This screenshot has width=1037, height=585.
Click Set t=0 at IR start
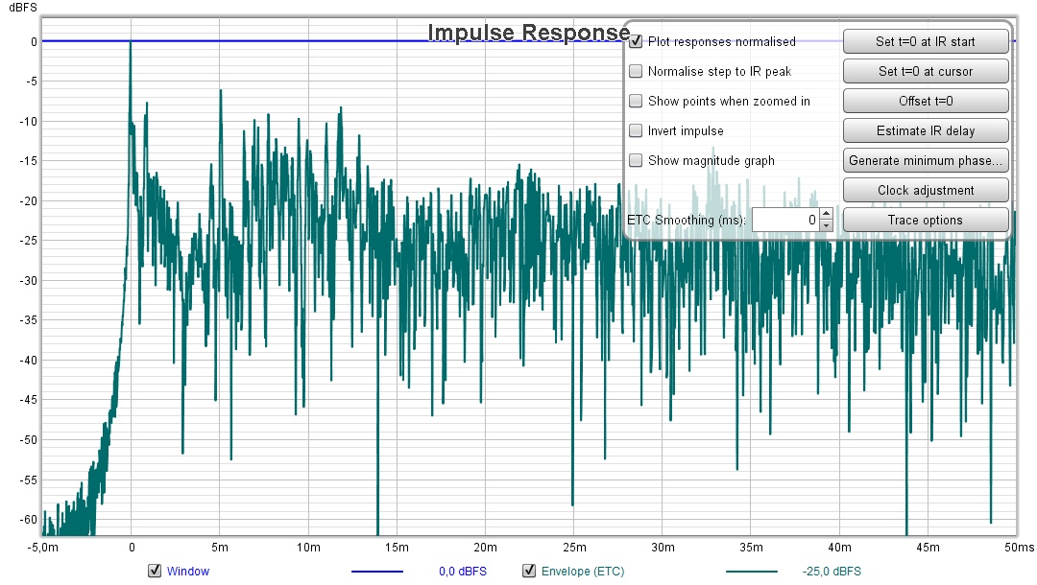tap(926, 41)
